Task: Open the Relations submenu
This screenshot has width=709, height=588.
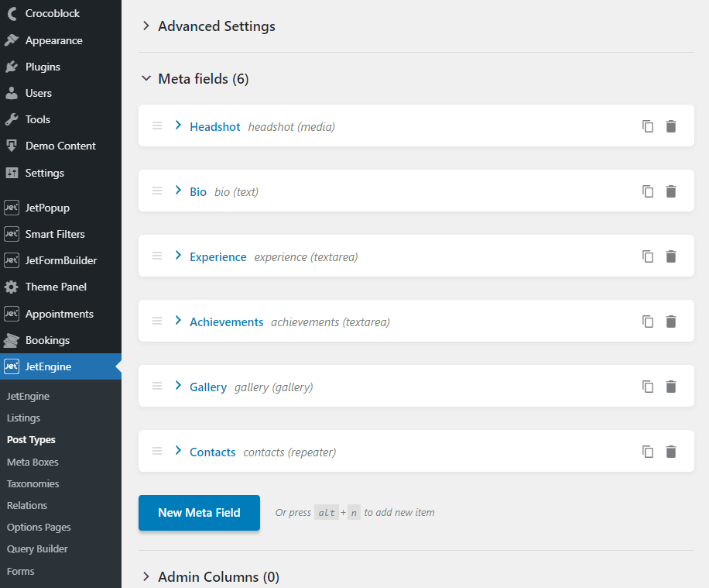Action: [27, 506]
